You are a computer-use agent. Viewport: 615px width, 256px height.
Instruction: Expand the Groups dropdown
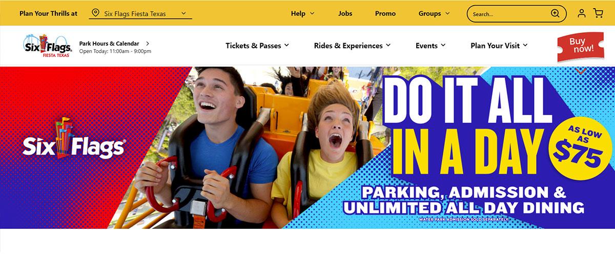[x=434, y=13]
